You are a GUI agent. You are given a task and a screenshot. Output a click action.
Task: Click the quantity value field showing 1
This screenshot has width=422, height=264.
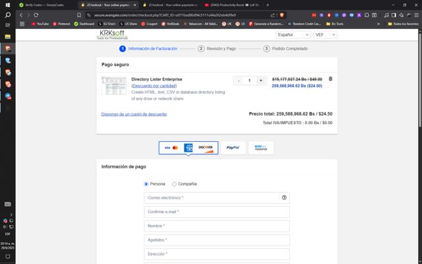coord(249,81)
